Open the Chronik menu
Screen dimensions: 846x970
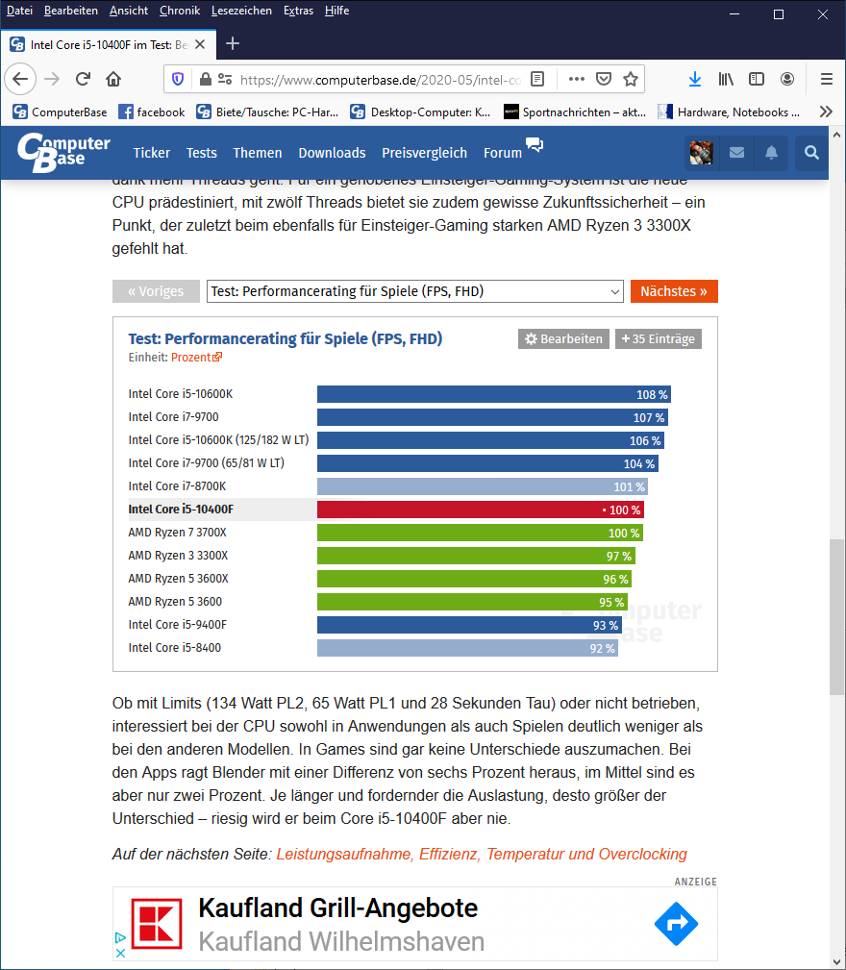coord(180,11)
